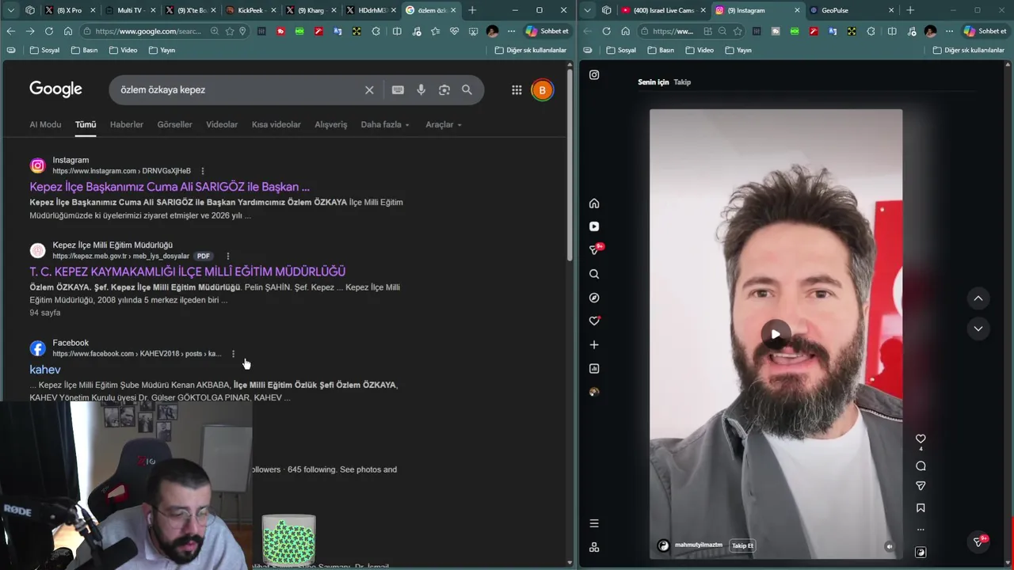Open Diğer sık kullanılanlar folder in right browser
The height and width of the screenshot is (570, 1014).
[968, 50]
